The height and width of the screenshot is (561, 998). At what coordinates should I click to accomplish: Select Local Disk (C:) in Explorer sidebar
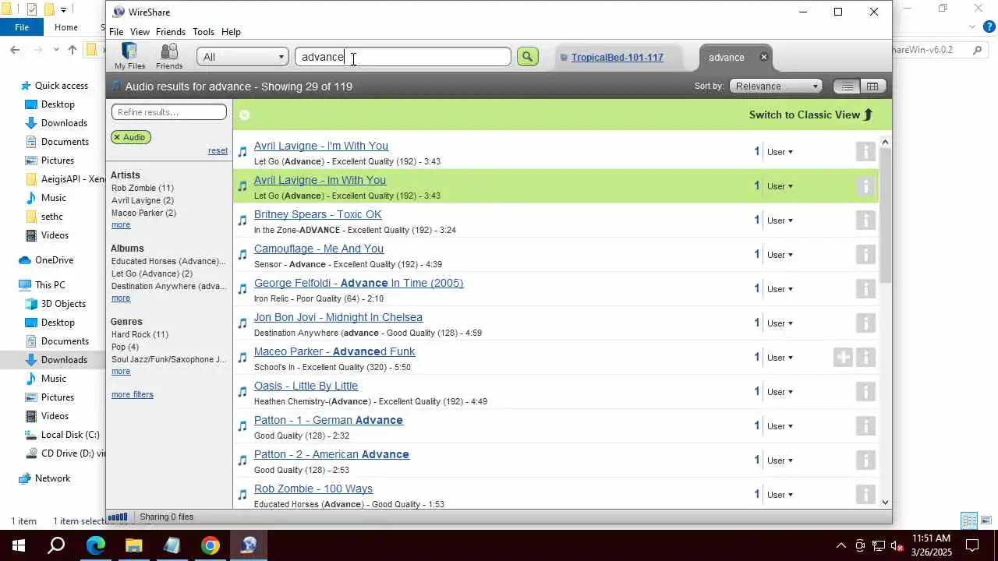pos(70,435)
